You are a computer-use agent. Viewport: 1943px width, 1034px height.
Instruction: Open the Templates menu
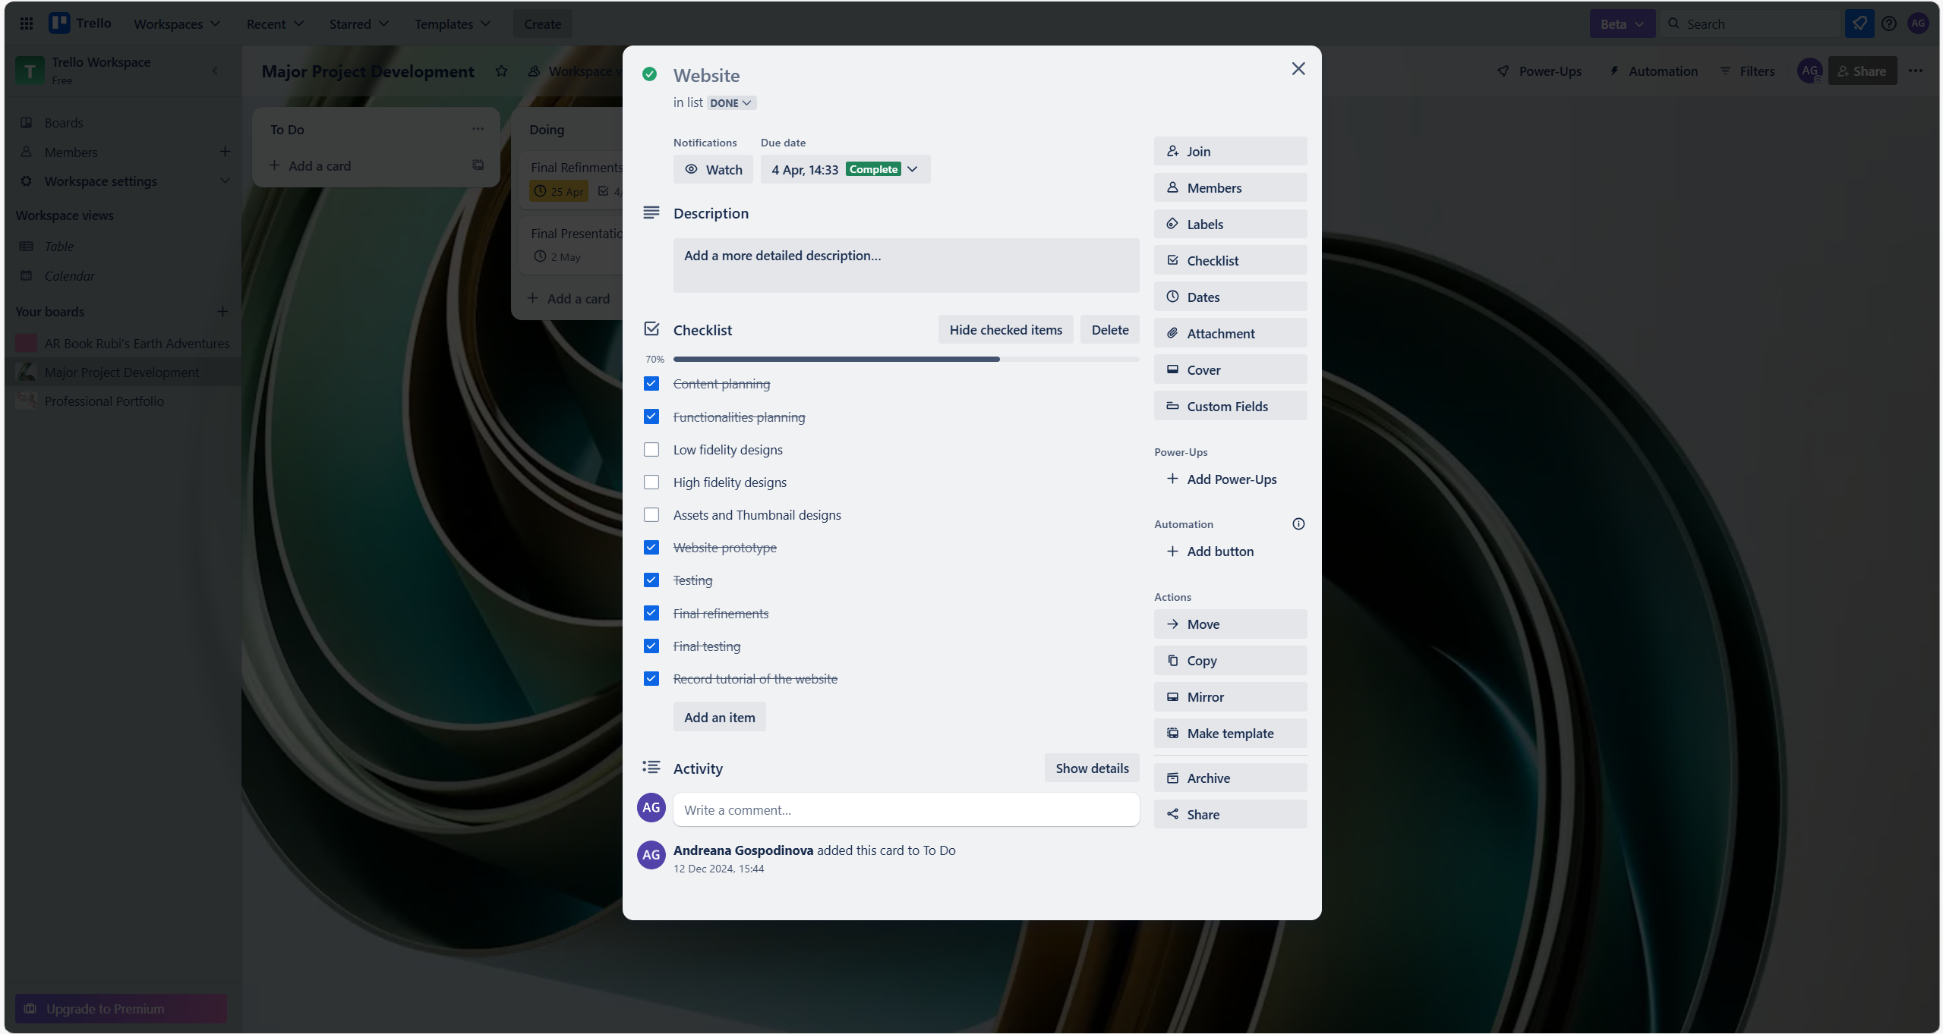tap(453, 24)
